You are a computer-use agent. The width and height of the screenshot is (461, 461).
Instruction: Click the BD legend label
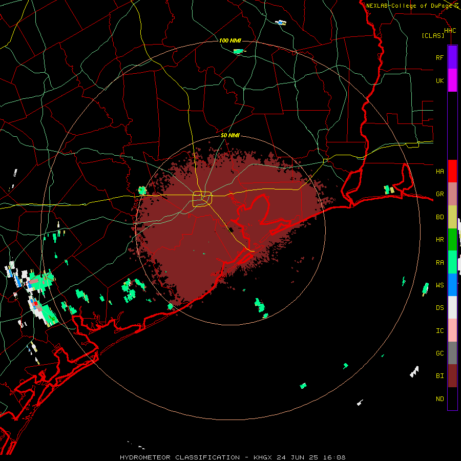(439, 217)
